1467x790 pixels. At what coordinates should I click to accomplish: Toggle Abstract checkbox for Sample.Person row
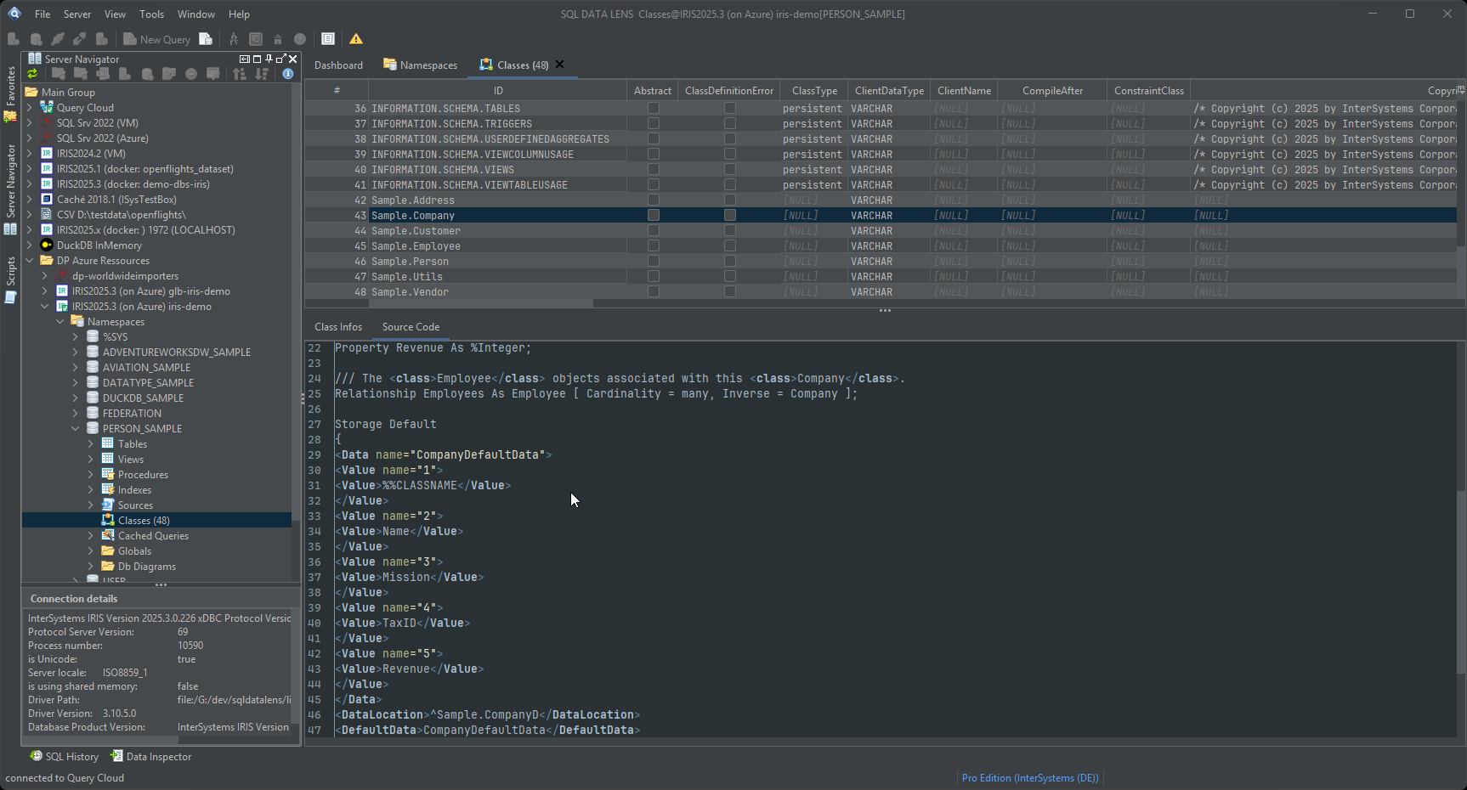pos(653,262)
